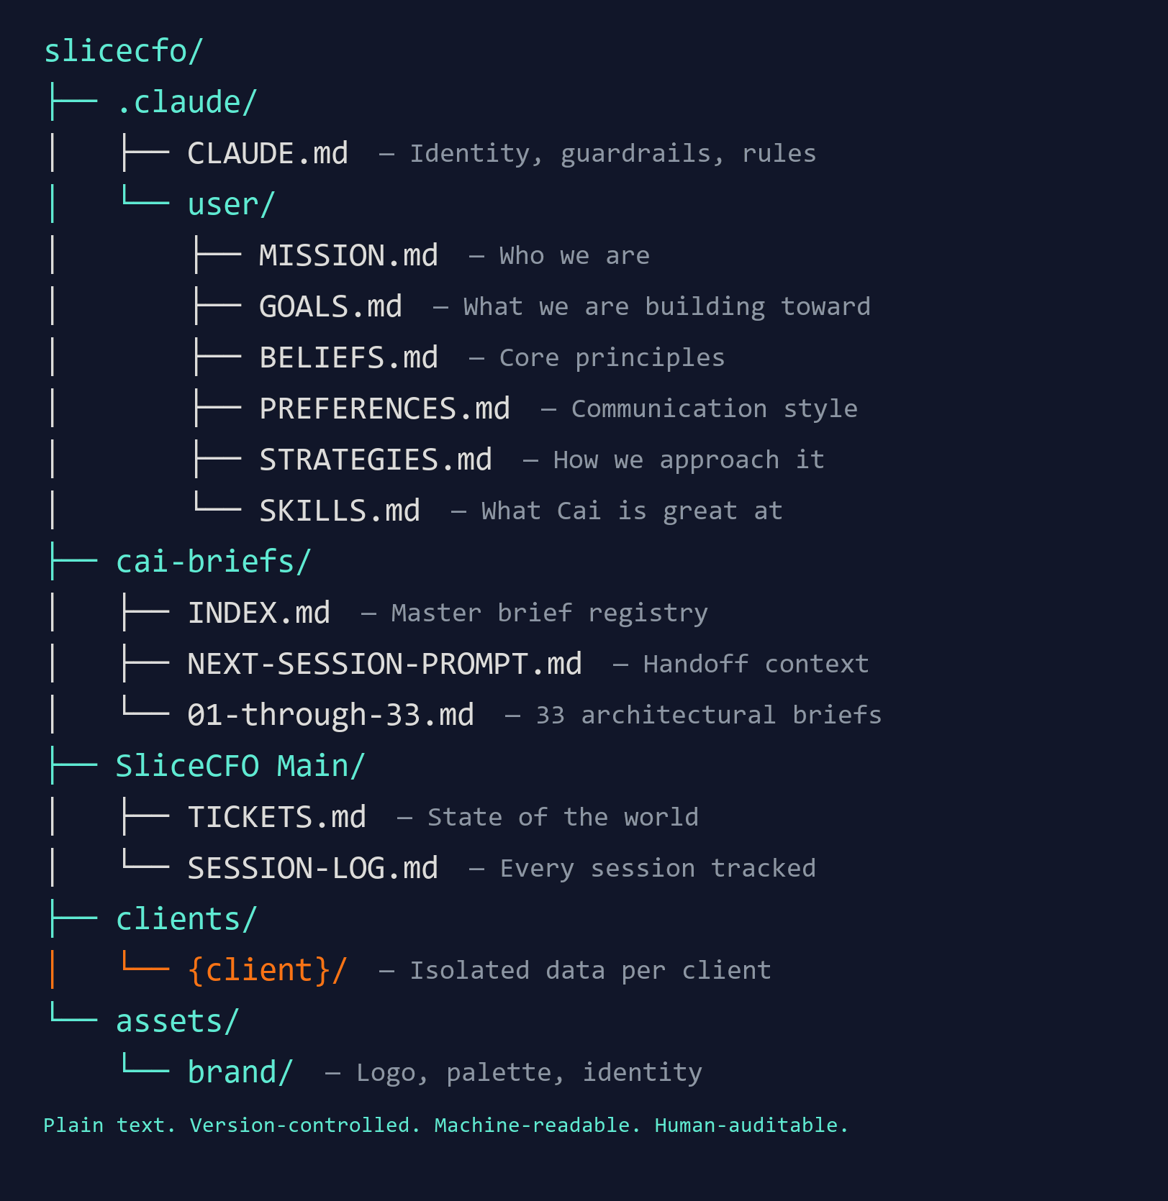
Task: Open MISSION.md file entry
Action: click(x=348, y=255)
